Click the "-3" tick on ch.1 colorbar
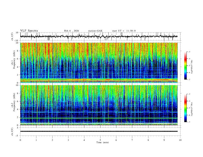This screenshot has height=157, width=203. coord(189,52)
